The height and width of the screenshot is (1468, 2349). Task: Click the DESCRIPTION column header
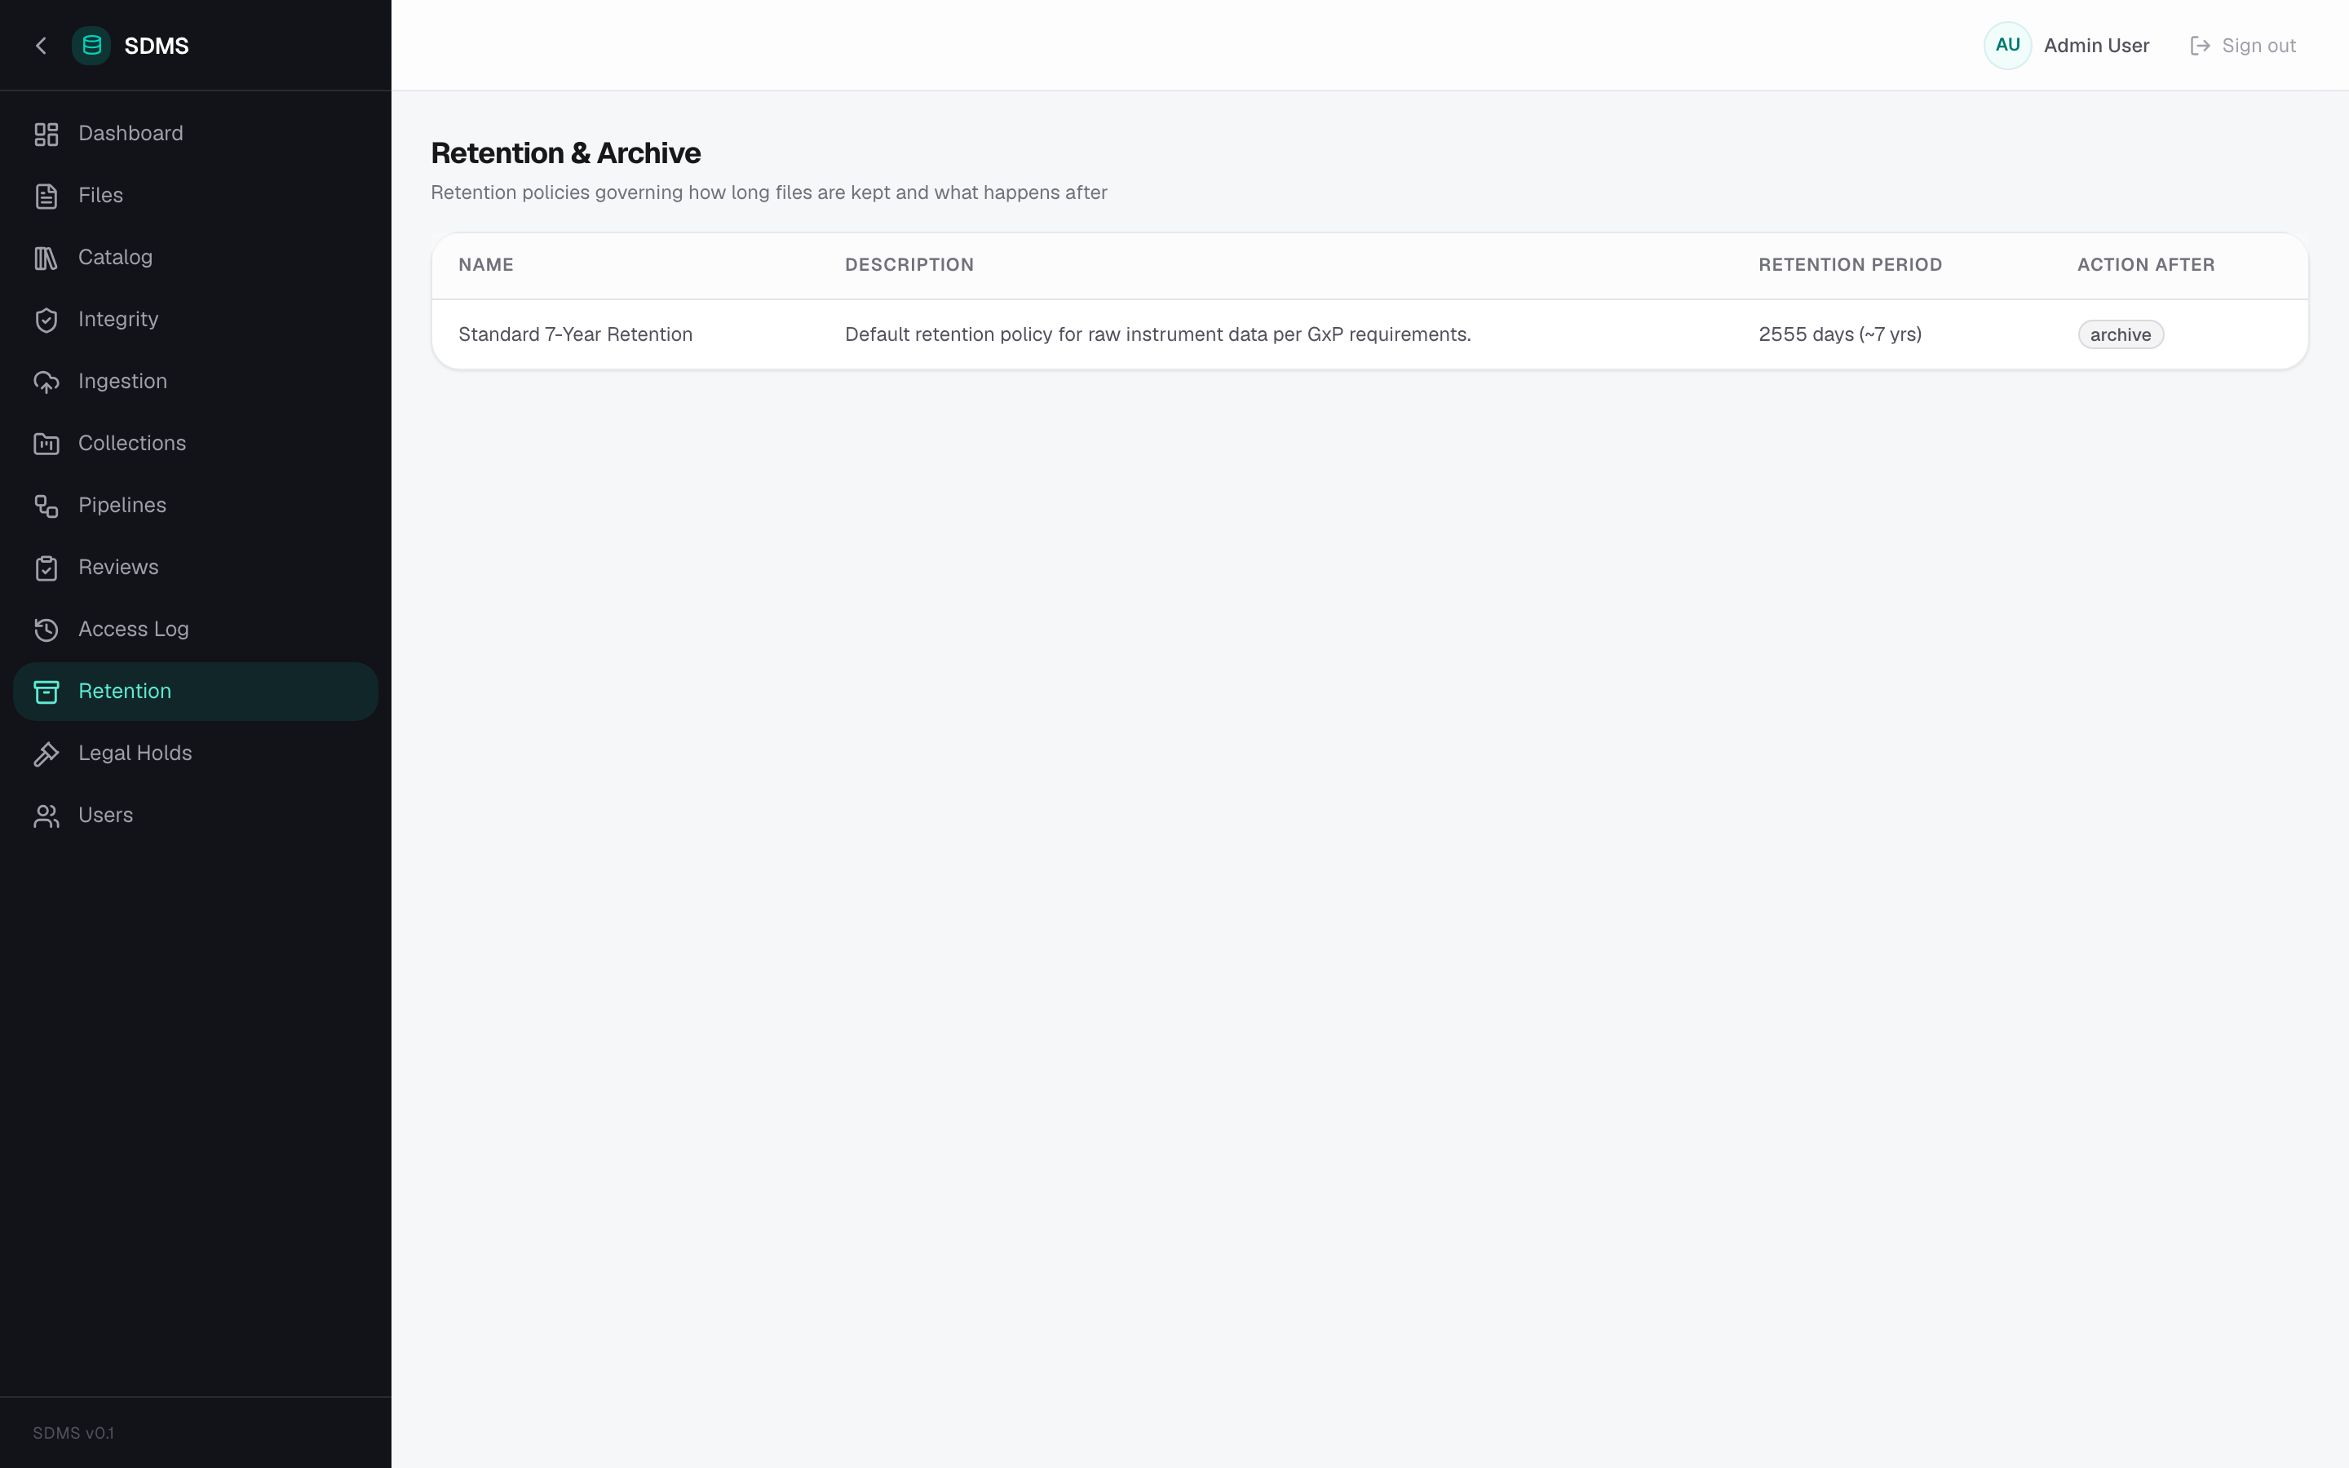click(x=909, y=265)
